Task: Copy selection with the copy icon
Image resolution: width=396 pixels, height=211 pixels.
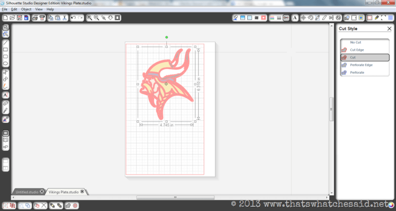Action: pos(51,17)
